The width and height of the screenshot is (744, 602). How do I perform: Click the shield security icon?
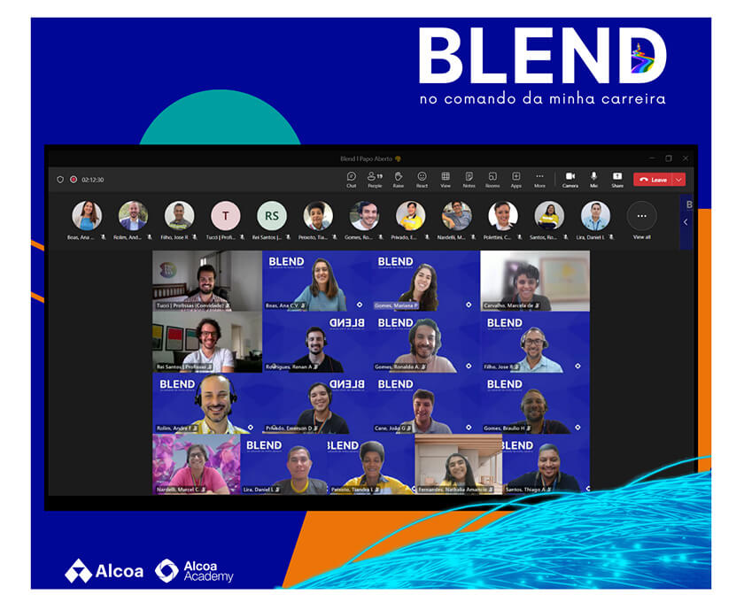(x=60, y=180)
